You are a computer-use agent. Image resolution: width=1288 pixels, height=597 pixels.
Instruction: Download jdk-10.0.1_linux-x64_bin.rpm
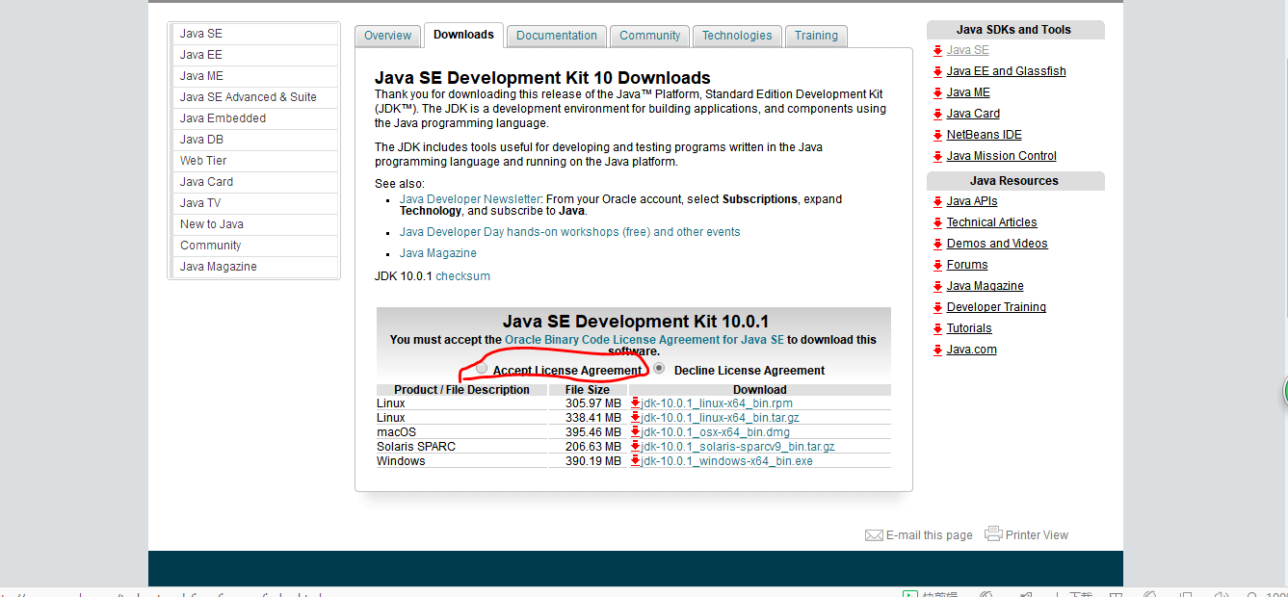click(717, 403)
